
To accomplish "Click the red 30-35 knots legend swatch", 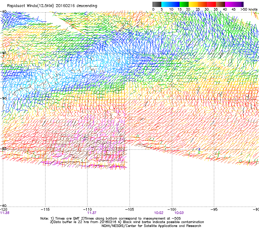I will pyautogui.click(x=211, y=4).
